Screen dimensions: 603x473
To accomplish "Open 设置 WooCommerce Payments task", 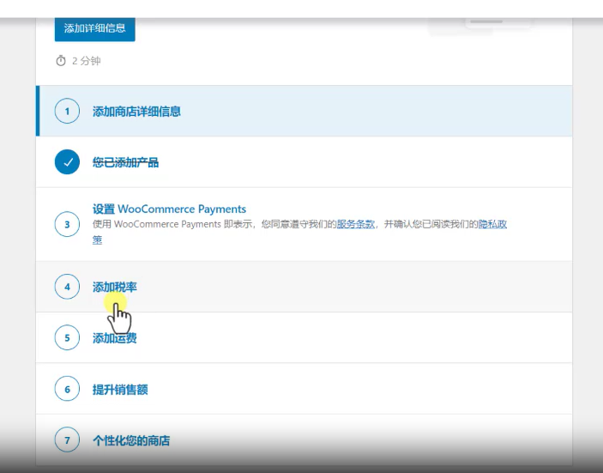I will point(169,209).
